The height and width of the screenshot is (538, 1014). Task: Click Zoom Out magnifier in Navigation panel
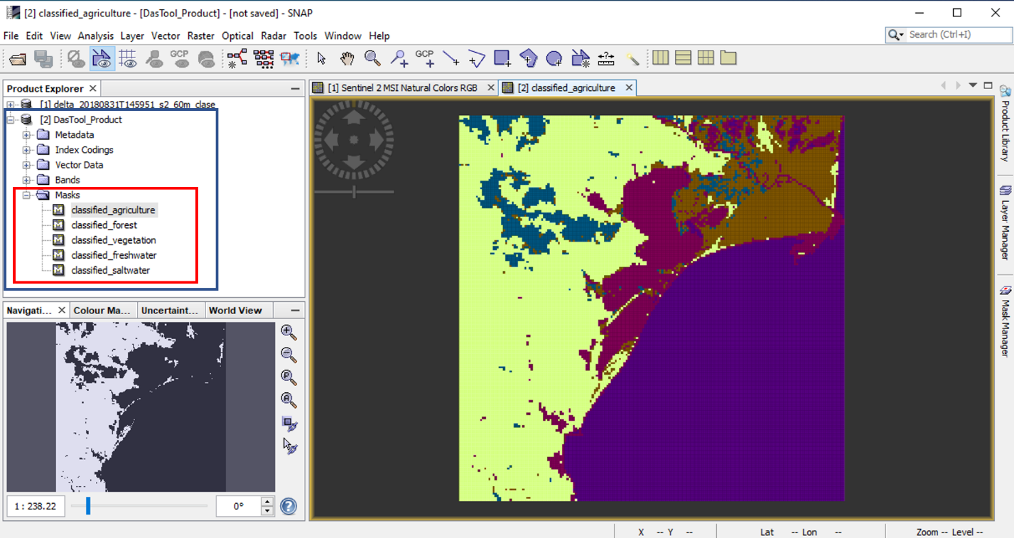click(288, 355)
